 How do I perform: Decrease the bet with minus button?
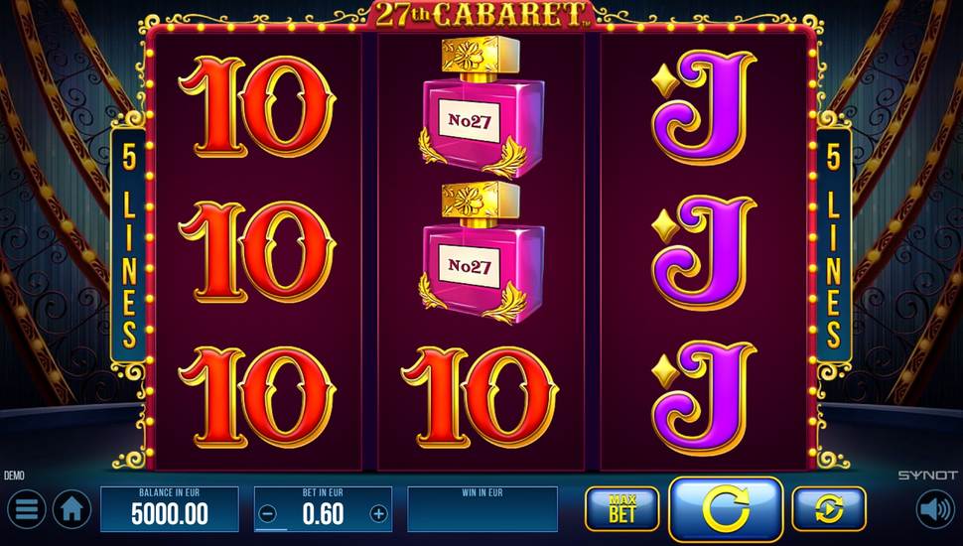point(268,514)
